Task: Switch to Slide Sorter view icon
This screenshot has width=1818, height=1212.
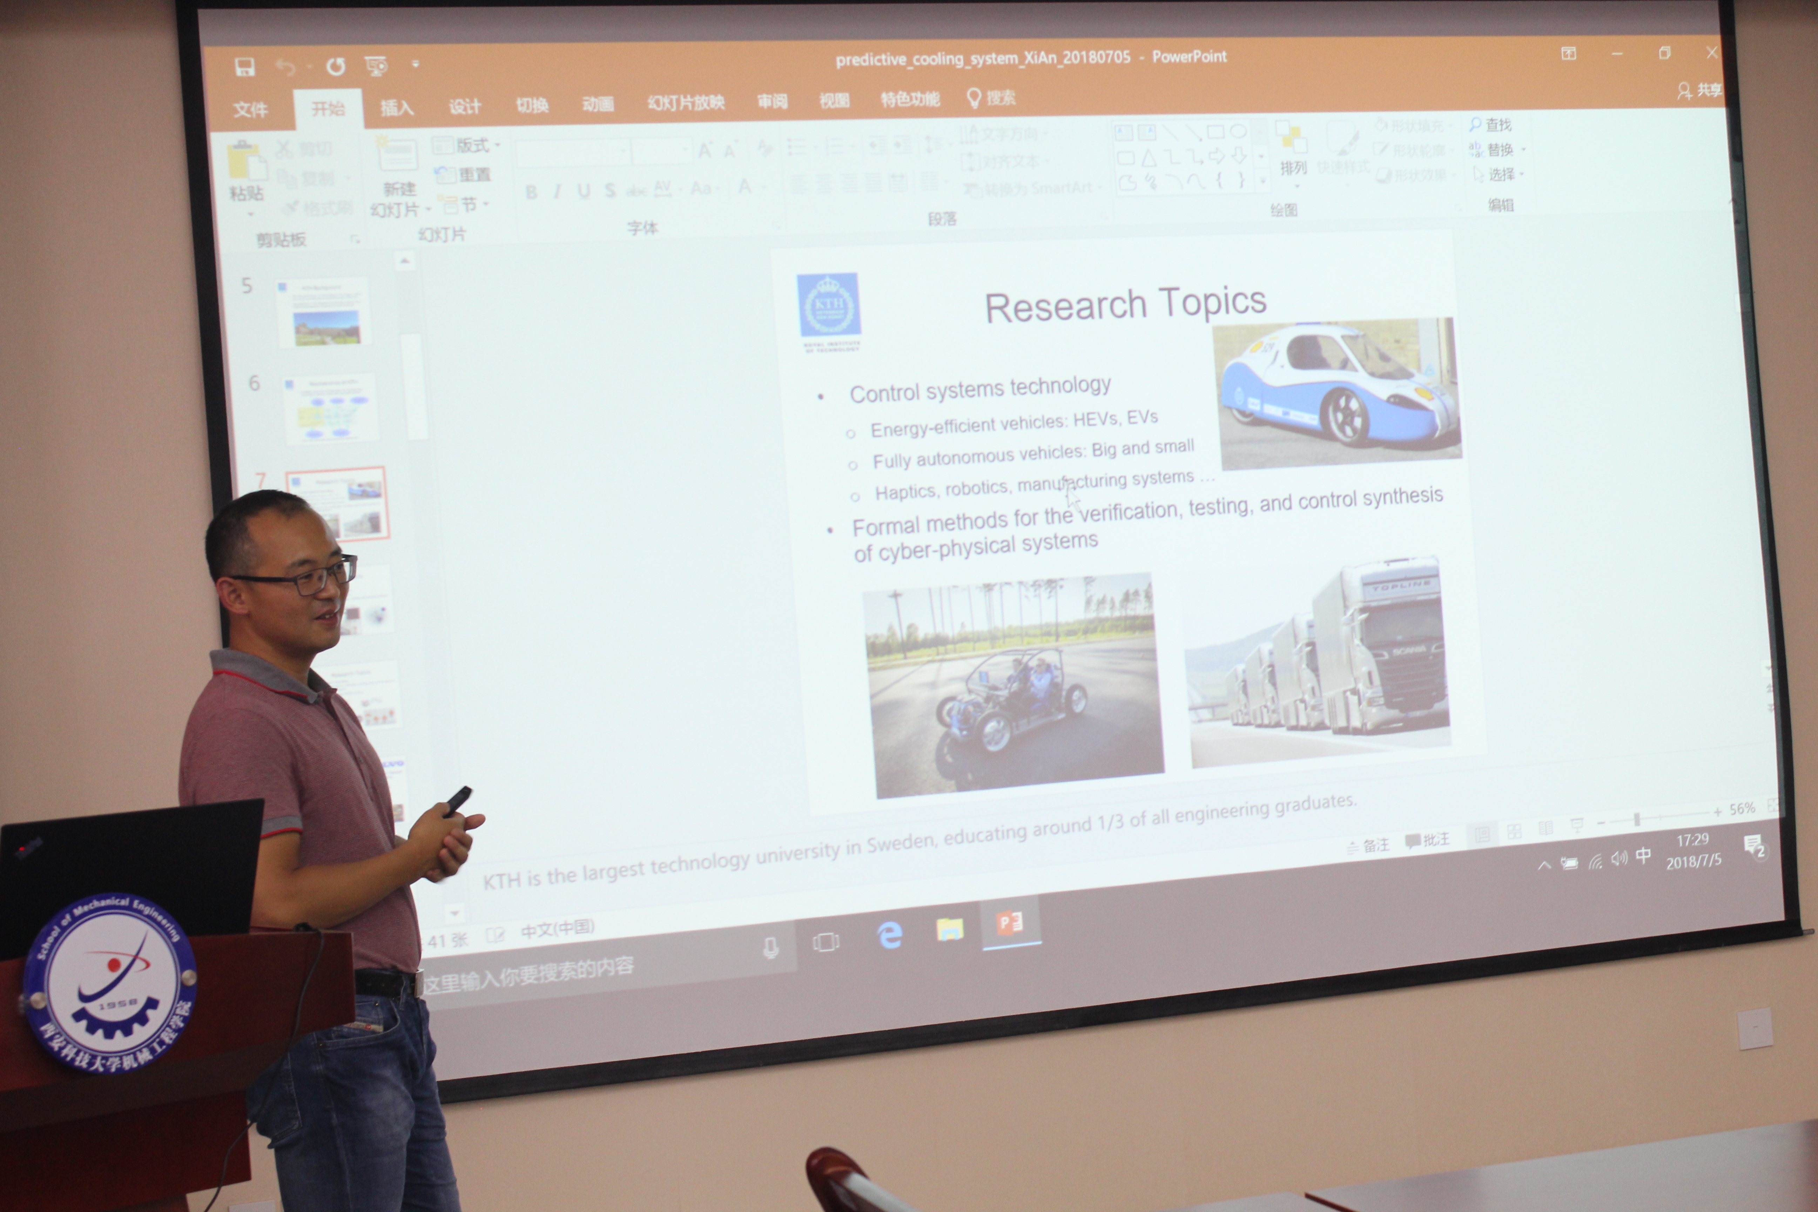Action: click(x=1514, y=832)
